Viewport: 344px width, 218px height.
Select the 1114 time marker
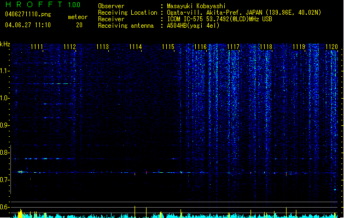[136, 47]
